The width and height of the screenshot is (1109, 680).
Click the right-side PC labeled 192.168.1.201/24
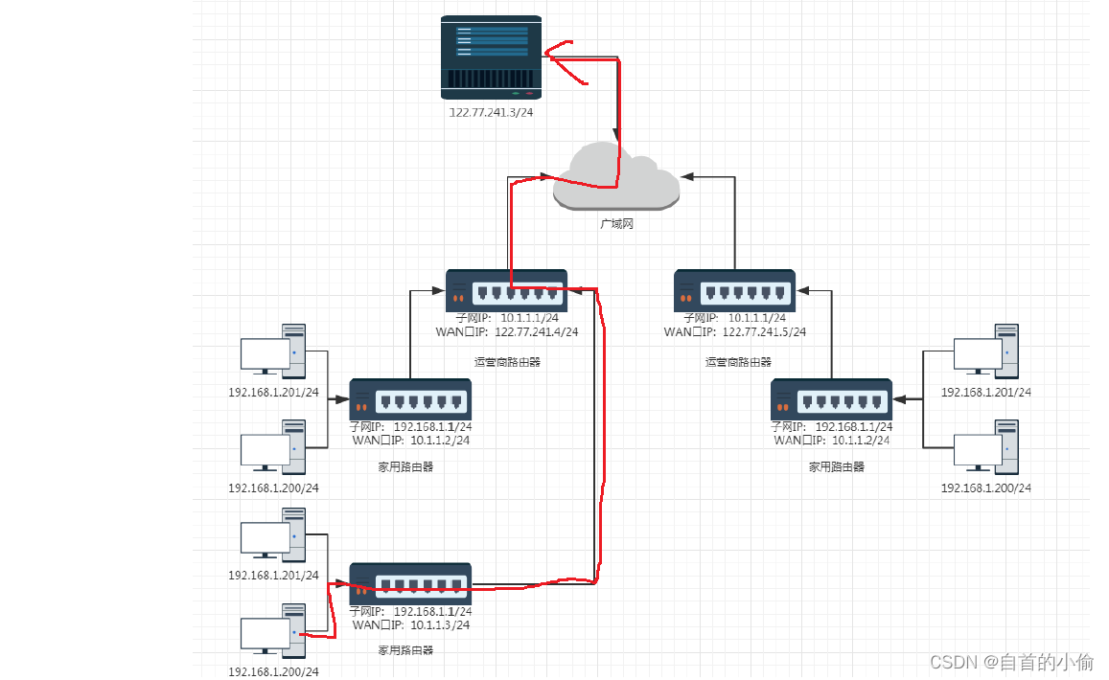click(986, 351)
